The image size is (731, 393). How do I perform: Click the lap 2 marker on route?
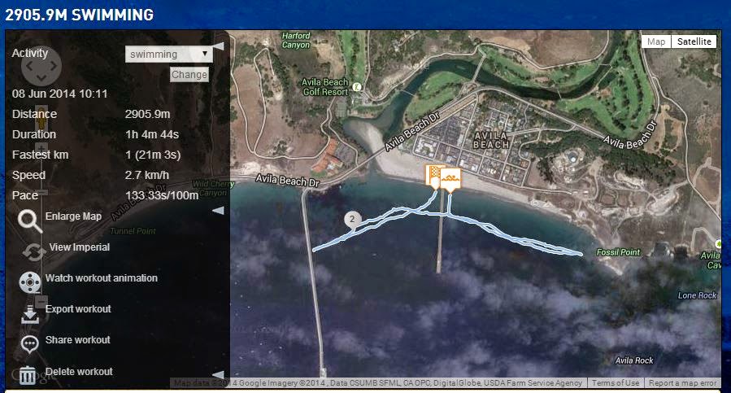[352, 219]
